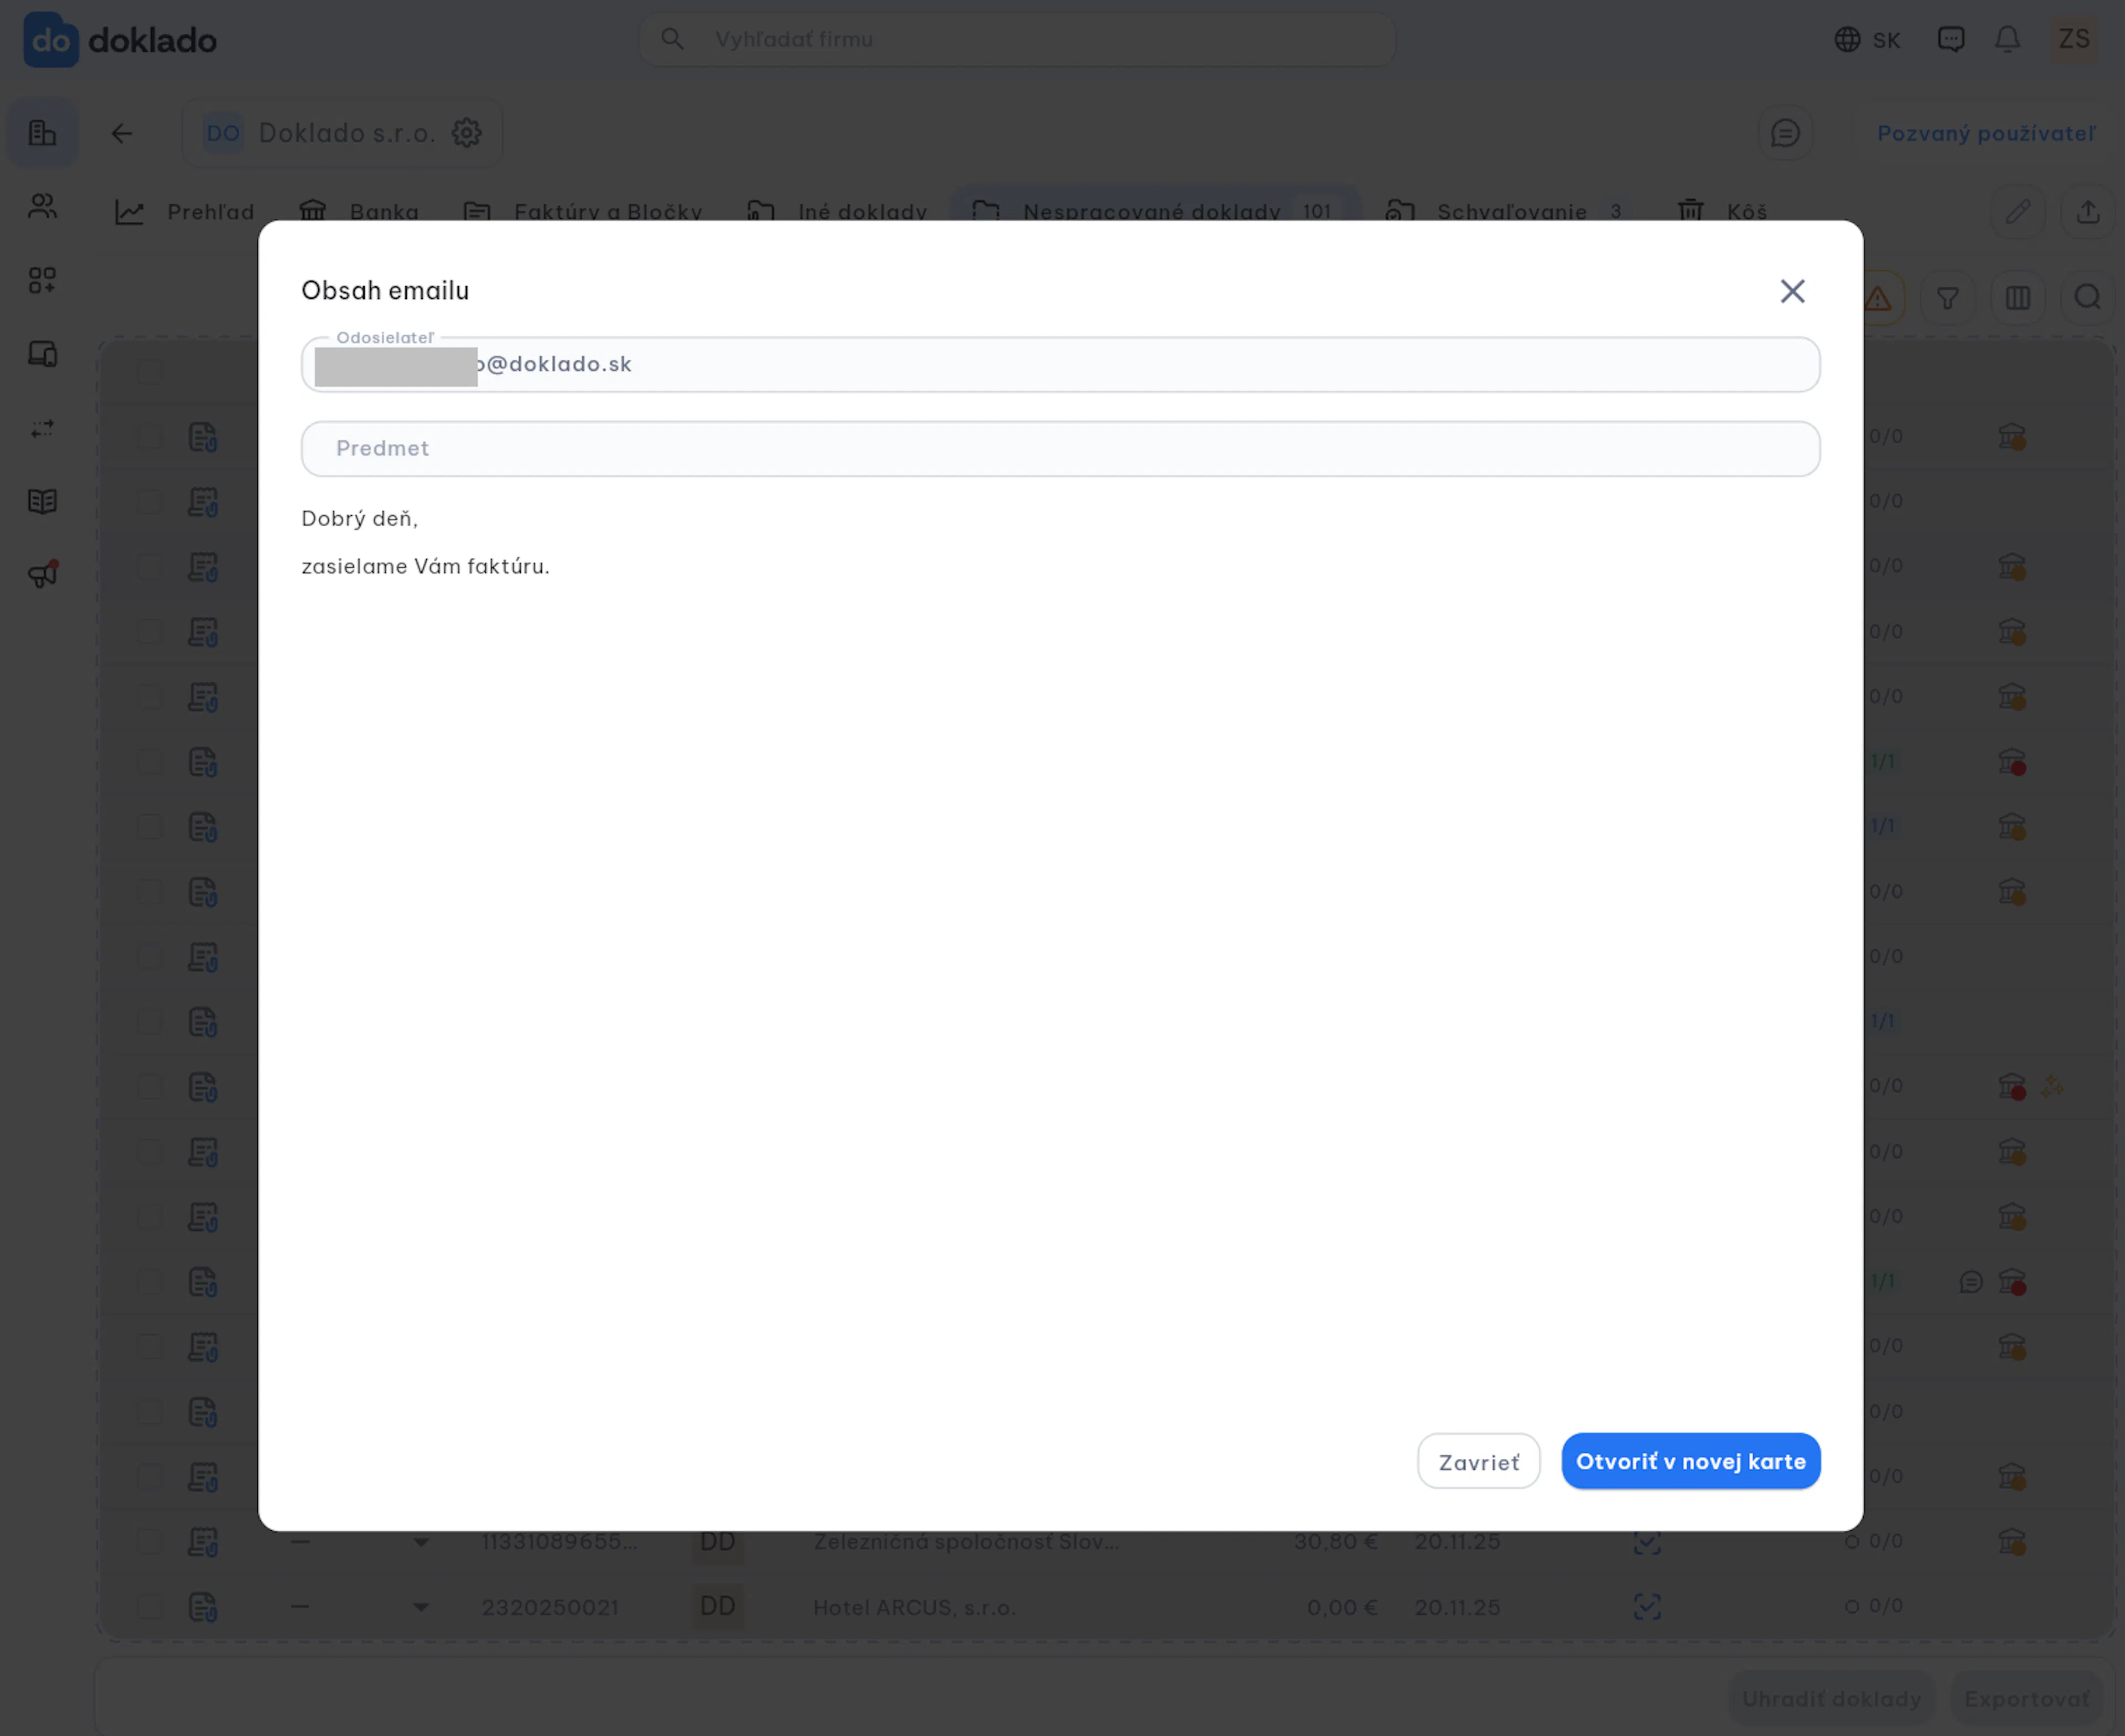
Task: Click the supplier name Hotel ARCUS, s.r.o.
Action: click(914, 1607)
